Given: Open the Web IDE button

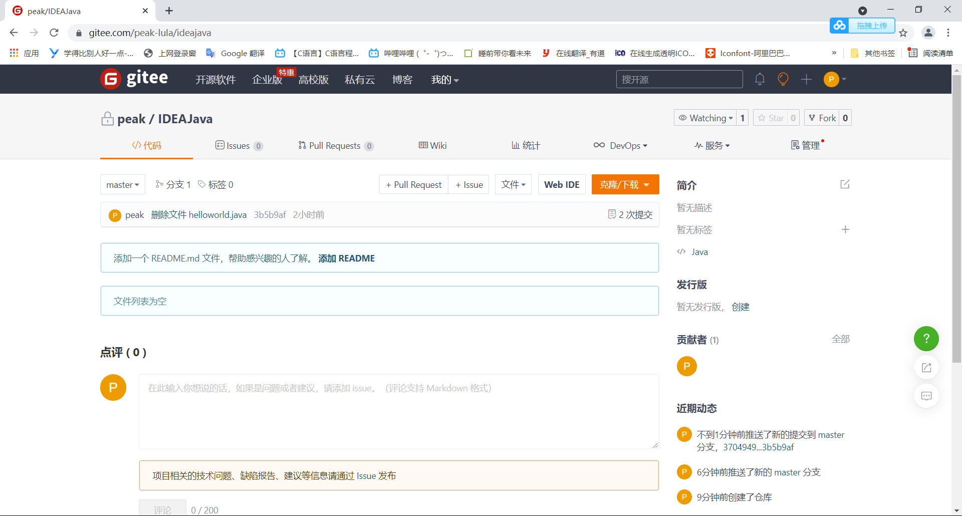Looking at the screenshot, I should (562, 184).
